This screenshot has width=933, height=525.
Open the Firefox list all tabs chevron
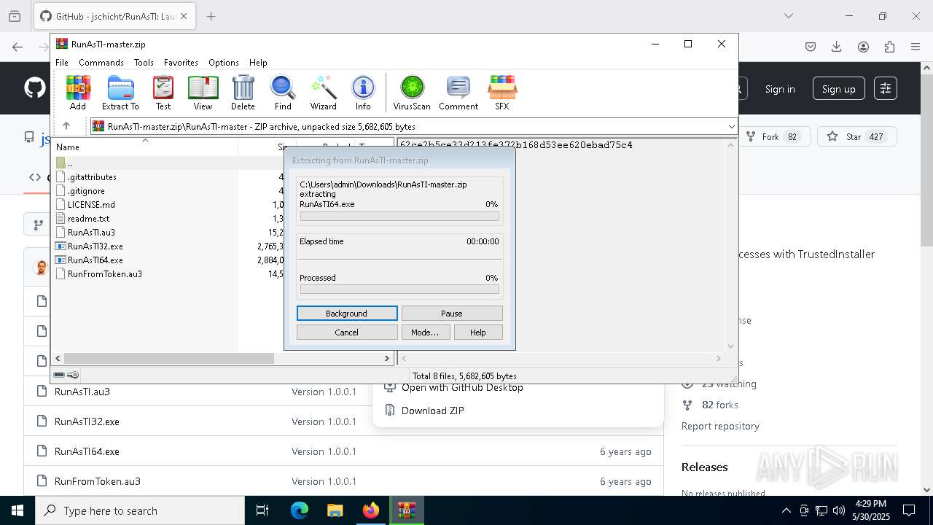point(788,16)
